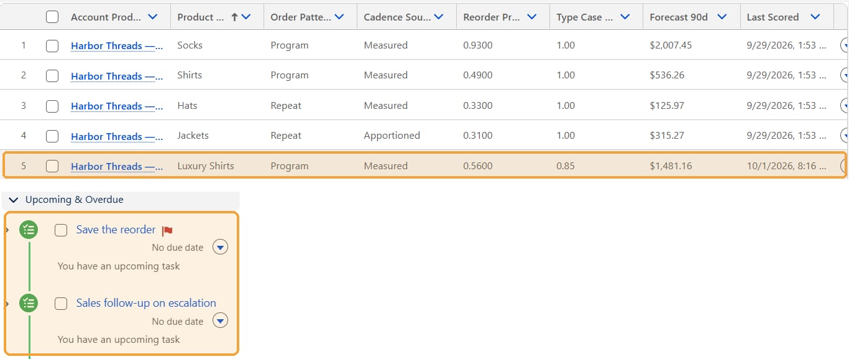Viewport: 849px width, 359px height.
Task: Click the 0.4900 reorder probability cell
Action: click(x=478, y=75)
